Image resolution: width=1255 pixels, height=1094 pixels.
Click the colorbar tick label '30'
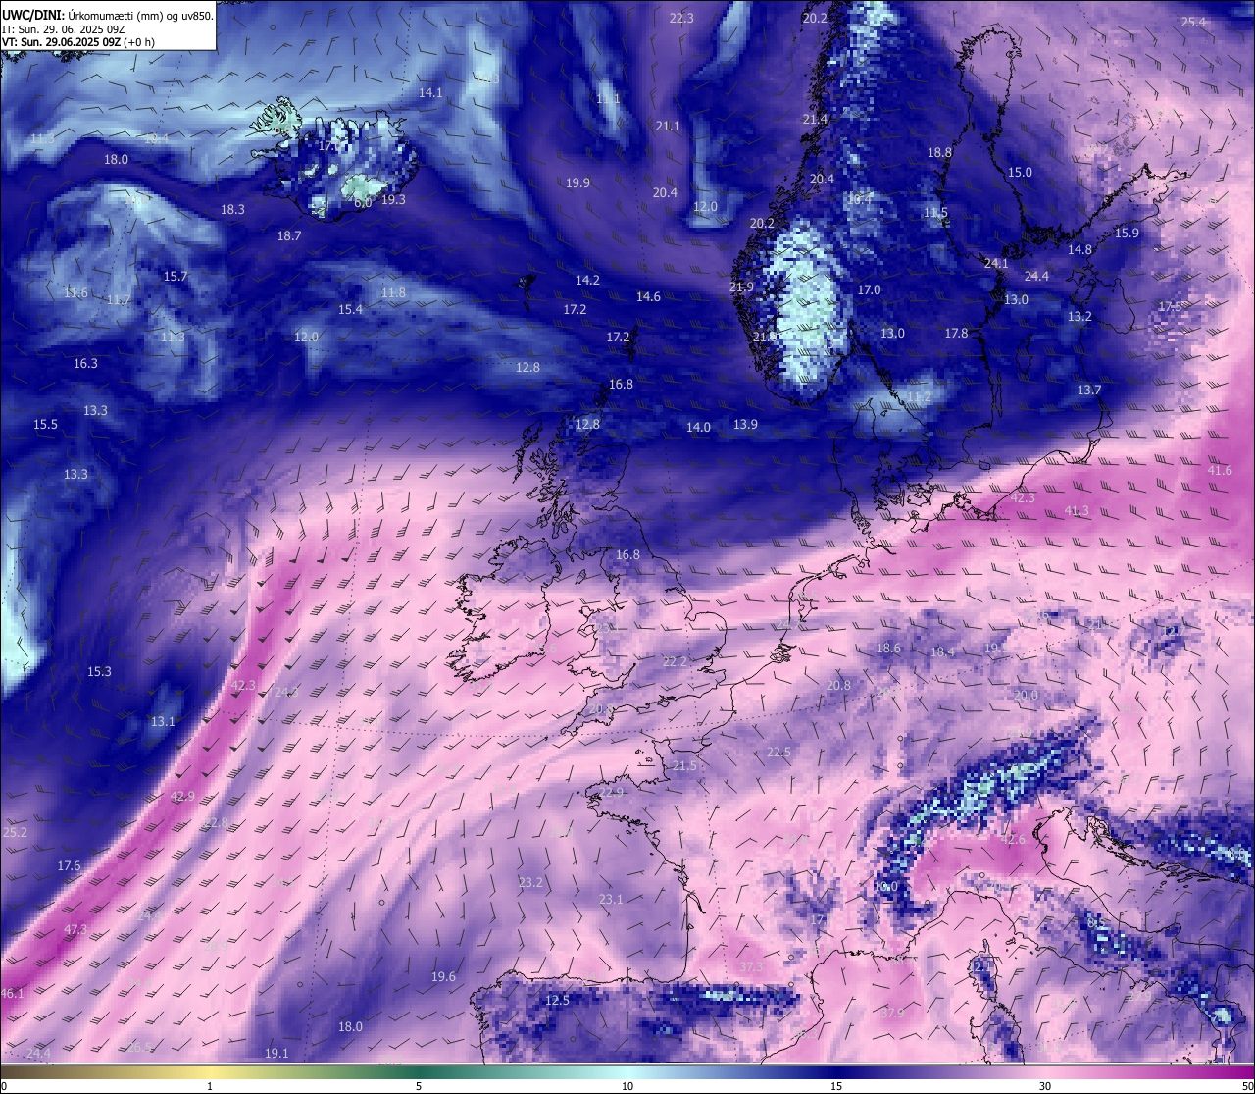(1045, 1086)
